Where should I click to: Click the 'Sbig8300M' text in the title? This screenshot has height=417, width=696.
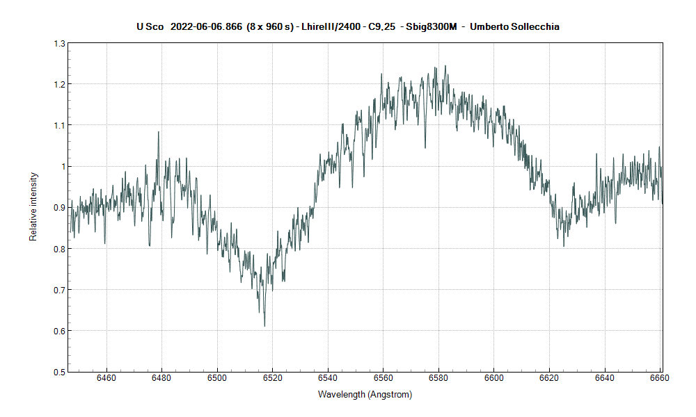[431, 26]
